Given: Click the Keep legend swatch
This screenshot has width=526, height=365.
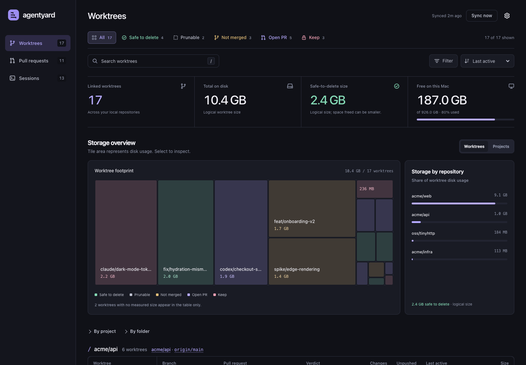Looking at the screenshot, I should pos(214,295).
